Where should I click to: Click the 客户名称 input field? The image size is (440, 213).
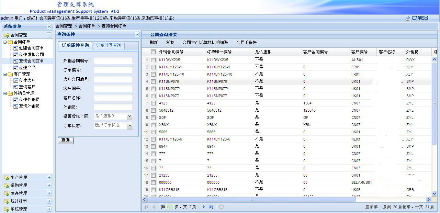113,98
